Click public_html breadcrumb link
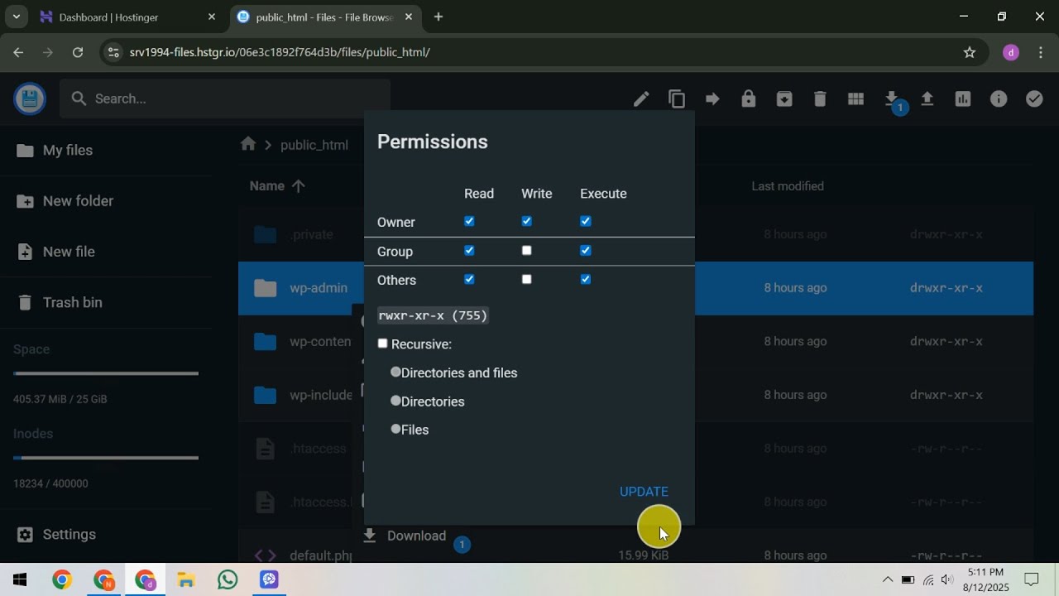 [x=314, y=145]
